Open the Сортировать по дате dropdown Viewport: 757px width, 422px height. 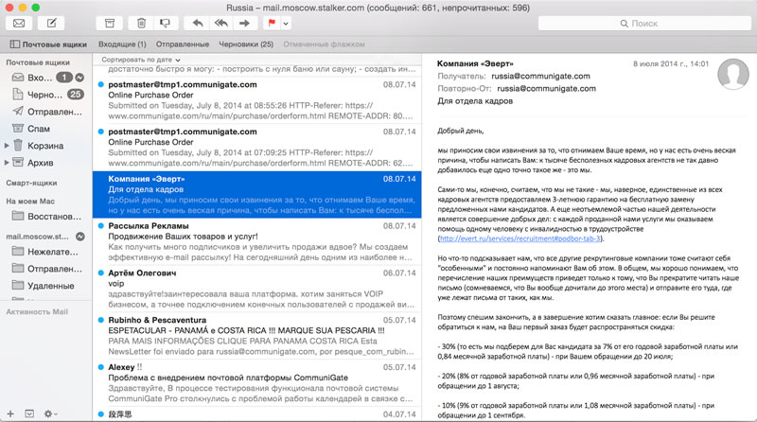tap(140, 60)
